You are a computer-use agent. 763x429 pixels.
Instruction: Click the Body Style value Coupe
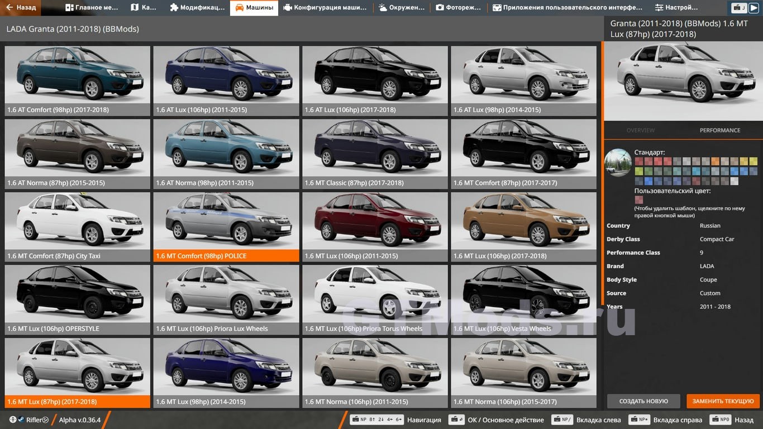pyautogui.click(x=708, y=280)
